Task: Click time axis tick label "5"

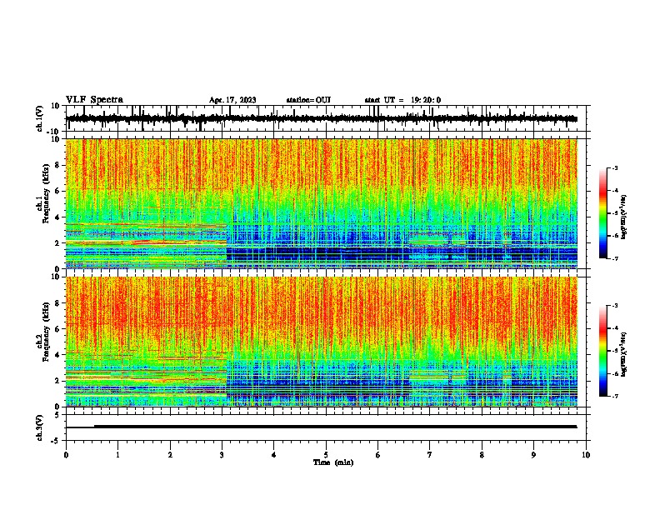Action: point(326,455)
